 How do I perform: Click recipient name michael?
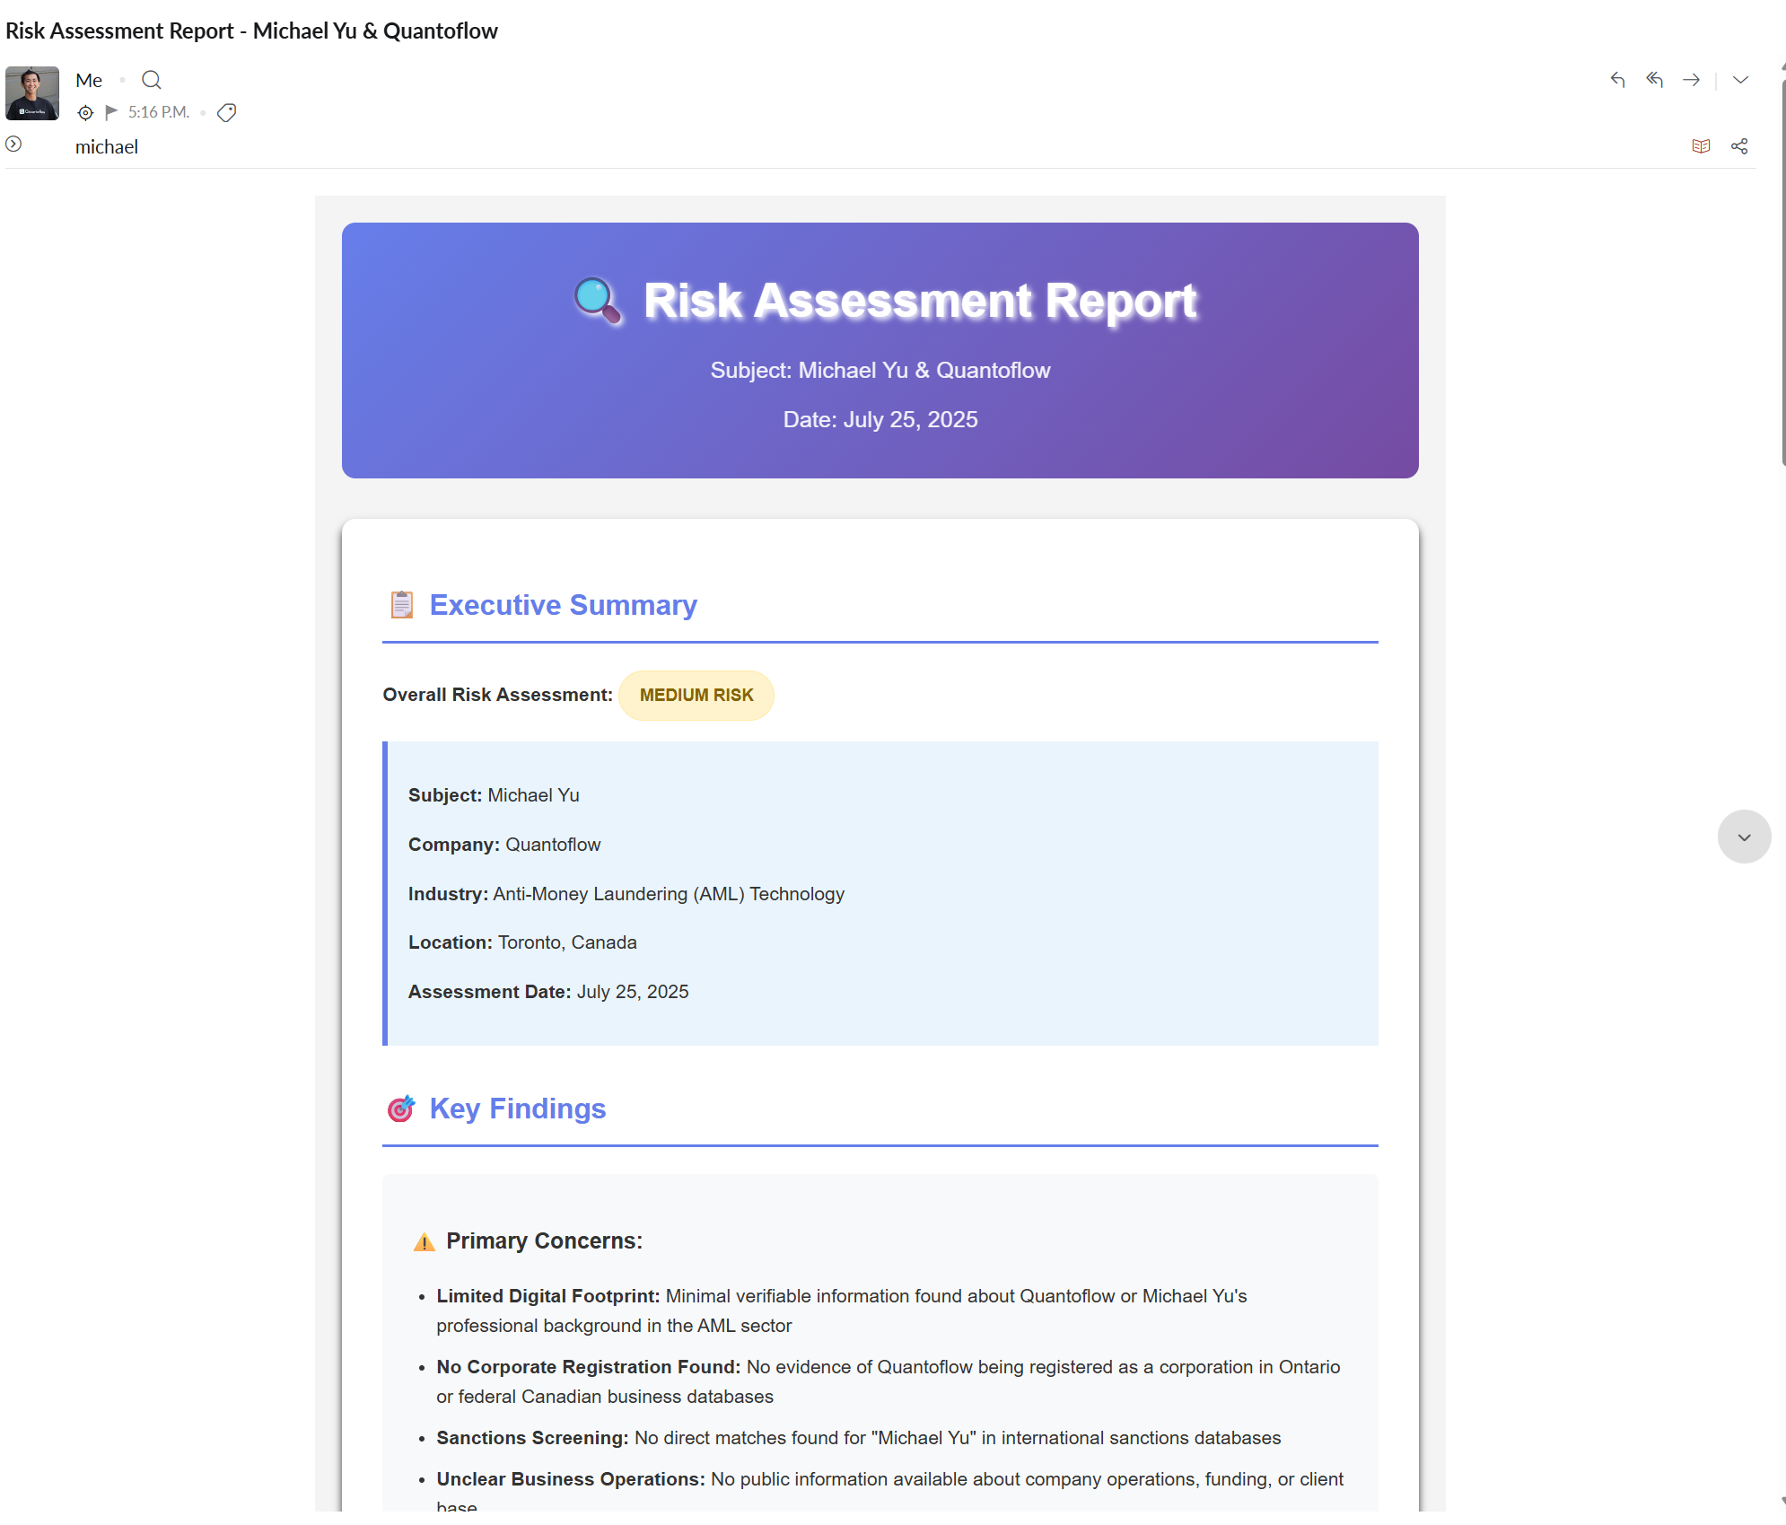click(x=106, y=147)
